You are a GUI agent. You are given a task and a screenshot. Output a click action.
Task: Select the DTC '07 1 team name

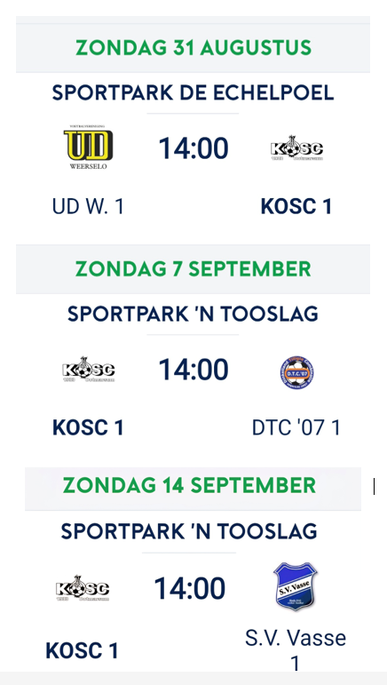pyautogui.click(x=296, y=427)
